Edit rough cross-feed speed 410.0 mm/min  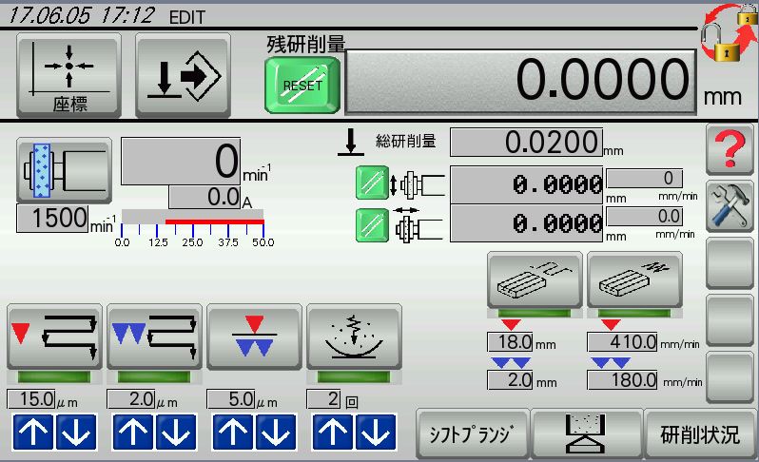(x=622, y=342)
